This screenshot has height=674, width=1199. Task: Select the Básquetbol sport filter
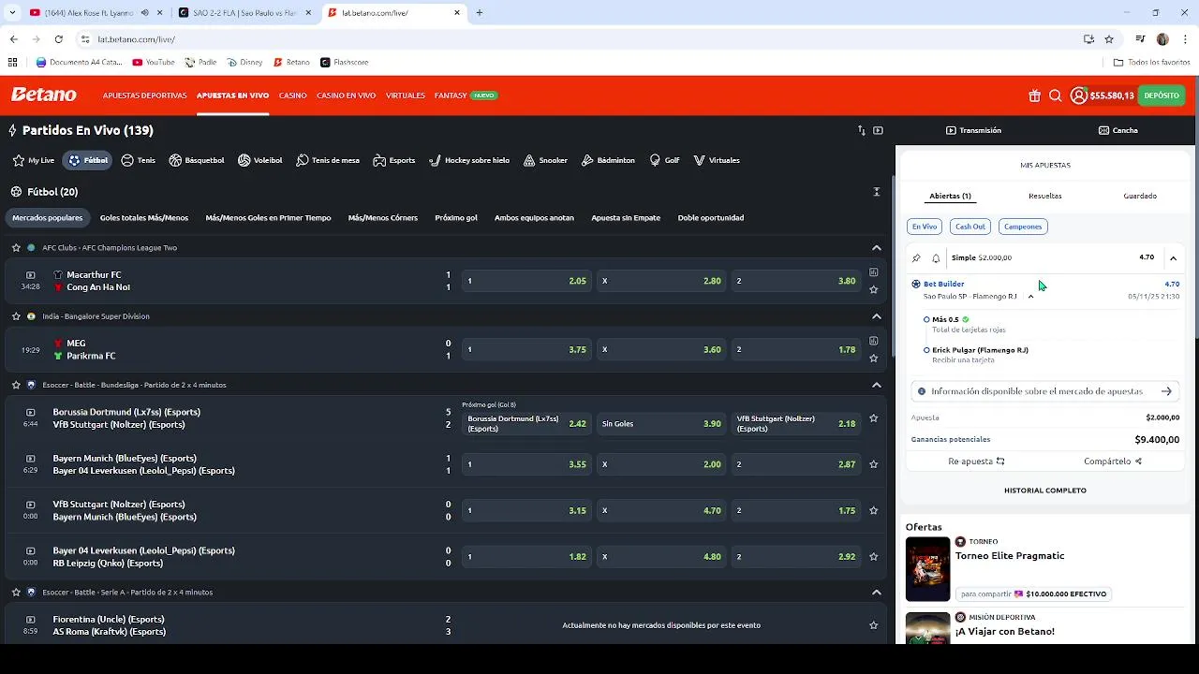coord(197,160)
